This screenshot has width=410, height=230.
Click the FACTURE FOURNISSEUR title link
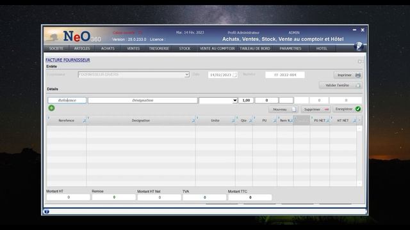[68, 60]
